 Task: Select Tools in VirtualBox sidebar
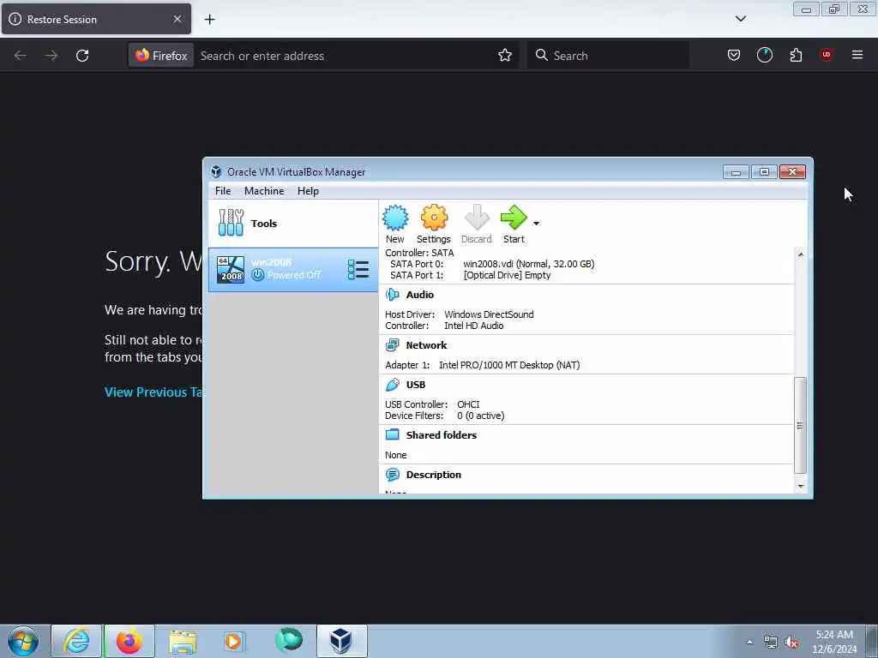click(293, 224)
